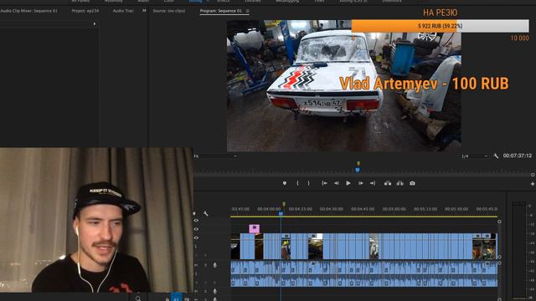The width and height of the screenshot is (536, 301).
Task: Open timeline display settings wrench
Action: point(205,213)
